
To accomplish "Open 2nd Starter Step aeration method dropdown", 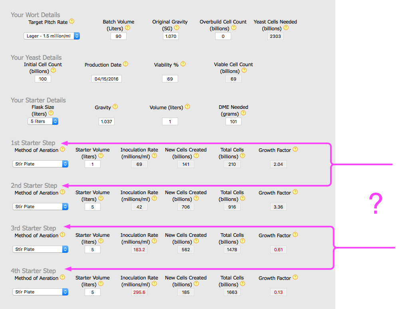I will (40, 207).
